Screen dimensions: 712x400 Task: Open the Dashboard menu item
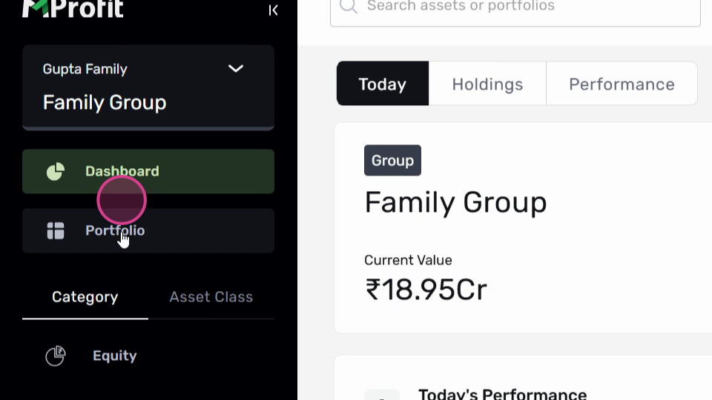click(x=148, y=171)
